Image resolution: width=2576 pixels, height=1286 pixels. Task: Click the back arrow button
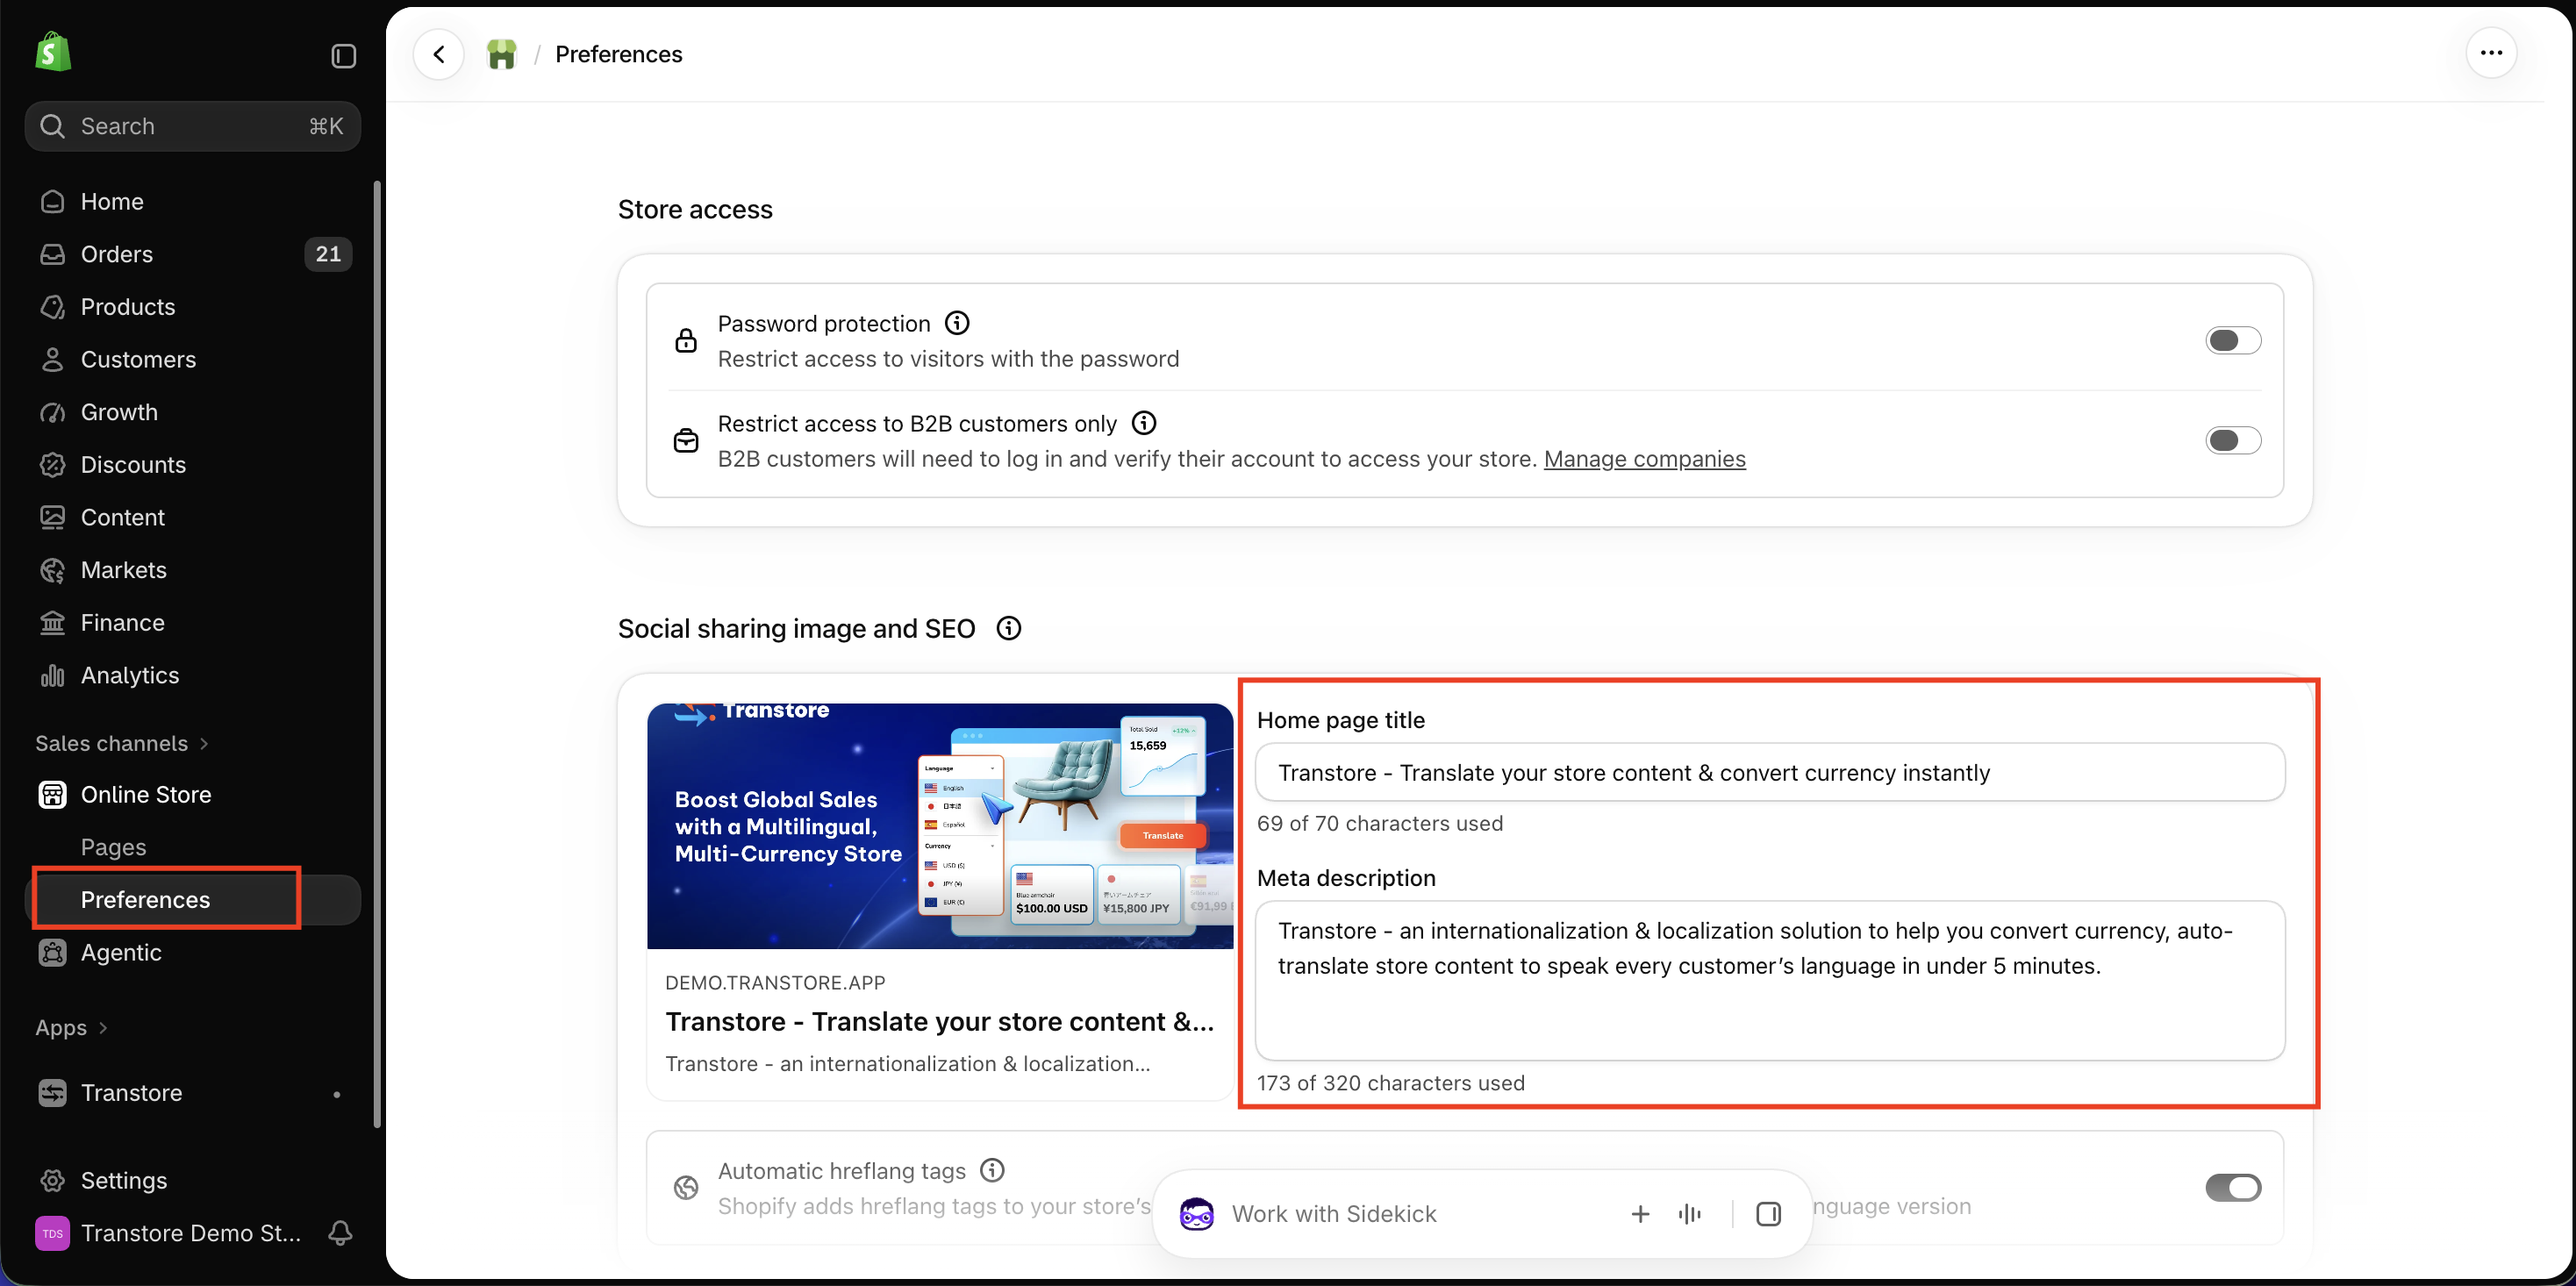[x=439, y=54]
